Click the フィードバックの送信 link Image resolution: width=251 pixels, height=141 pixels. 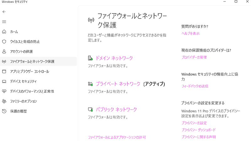pyautogui.click(x=195, y=86)
